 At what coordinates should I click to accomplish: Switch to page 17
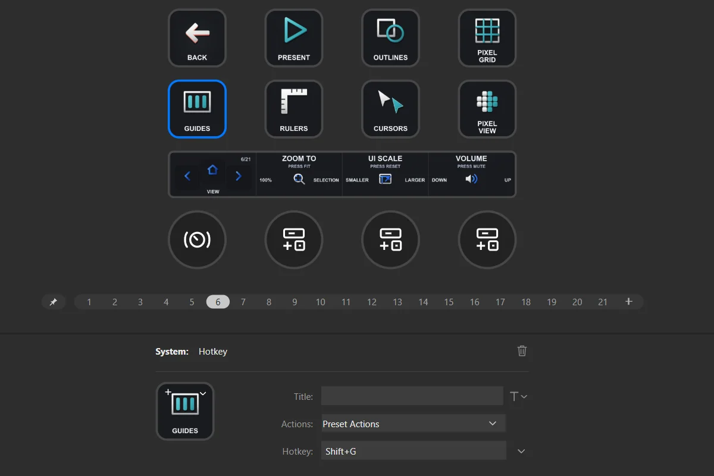tap(500, 302)
